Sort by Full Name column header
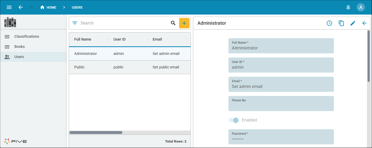372x148 pixels. (x=83, y=40)
